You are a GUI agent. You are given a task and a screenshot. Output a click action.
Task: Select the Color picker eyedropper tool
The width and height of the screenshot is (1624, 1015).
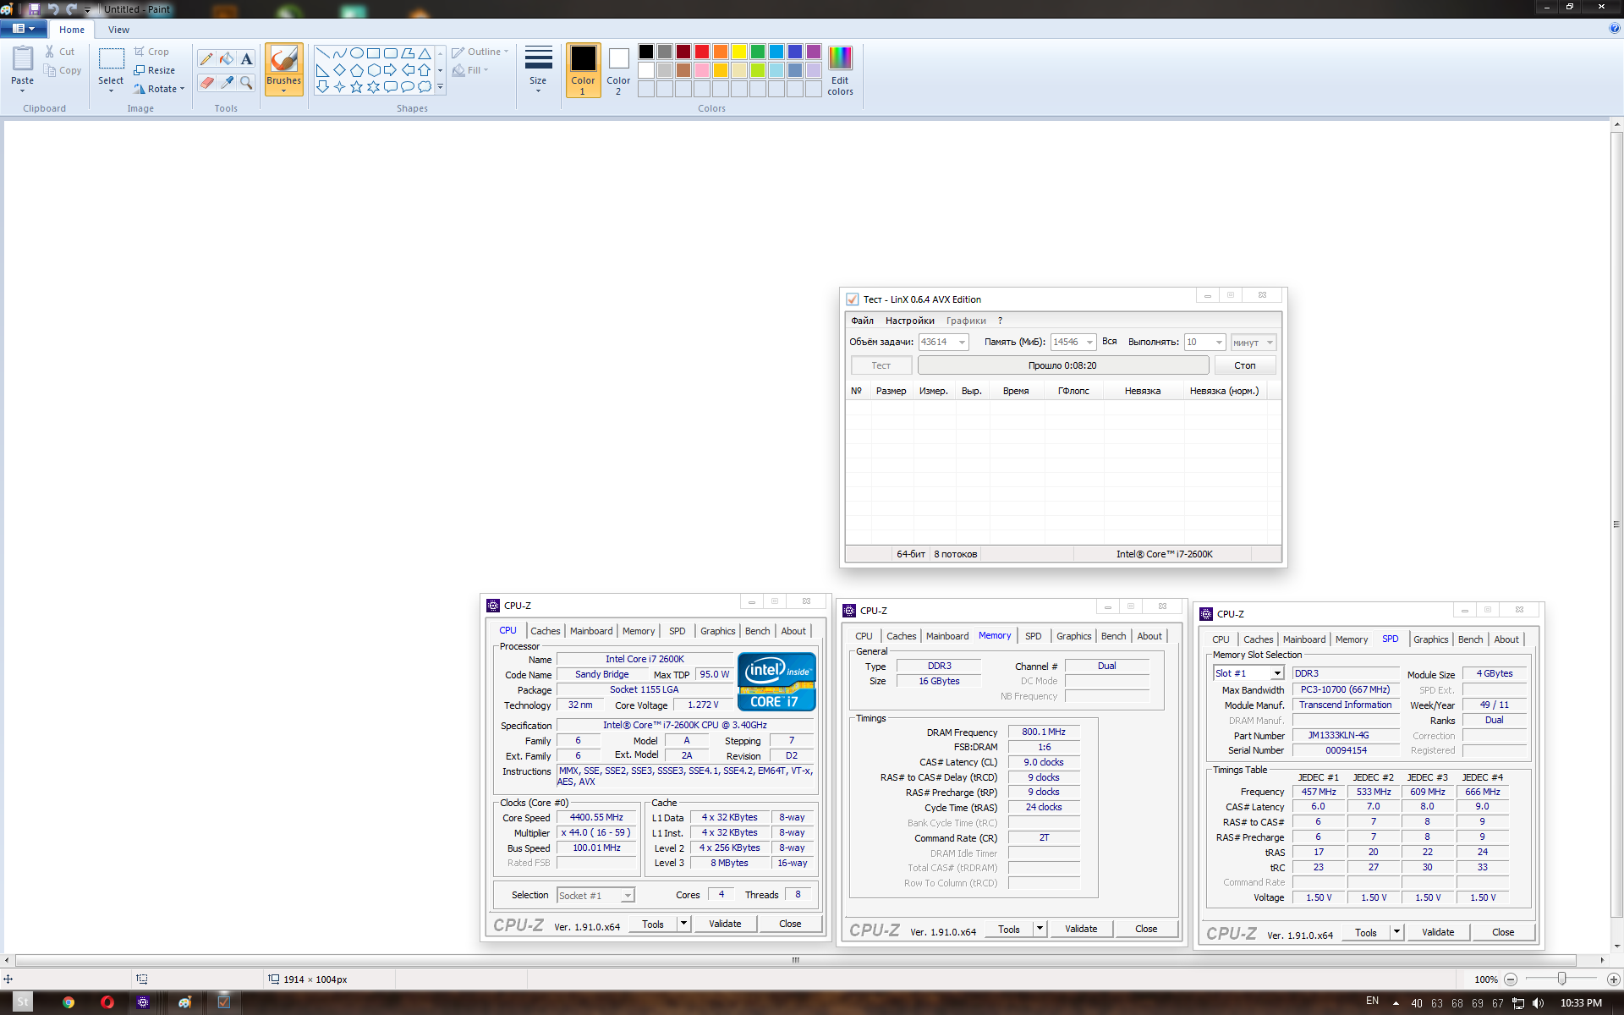[227, 82]
